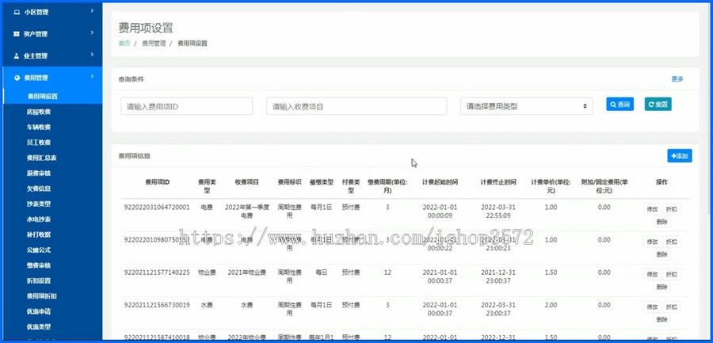Screen dimensions: 713x343
Task: Open 补打收据 in the sidebar
Action: [x=39, y=234]
